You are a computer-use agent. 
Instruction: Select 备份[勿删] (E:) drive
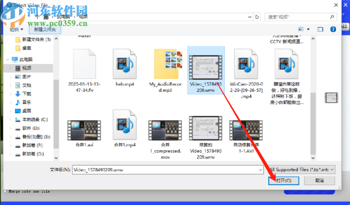(x=33, y=137)
